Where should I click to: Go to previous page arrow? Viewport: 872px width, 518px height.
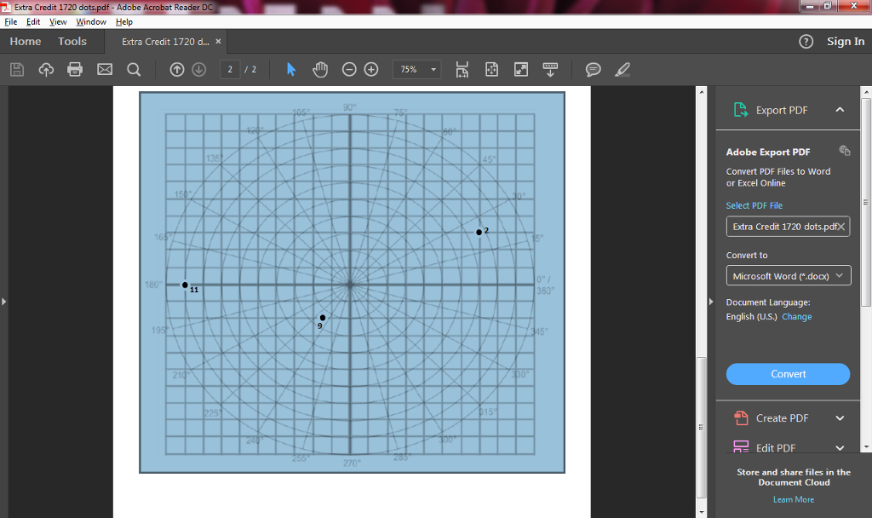[x=177, y=70]
